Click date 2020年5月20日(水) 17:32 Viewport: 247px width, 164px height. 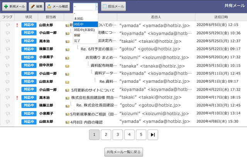(218, 57)
